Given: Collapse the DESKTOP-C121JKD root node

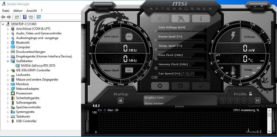Looking at the screenshot, I should [3, 24].
